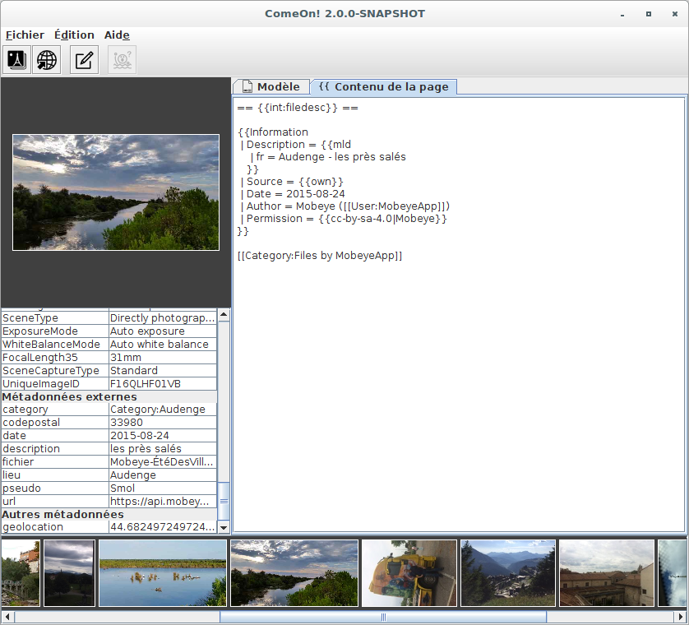
Task: Click the globe upload toolbar icon
Action: coord(47,60)
